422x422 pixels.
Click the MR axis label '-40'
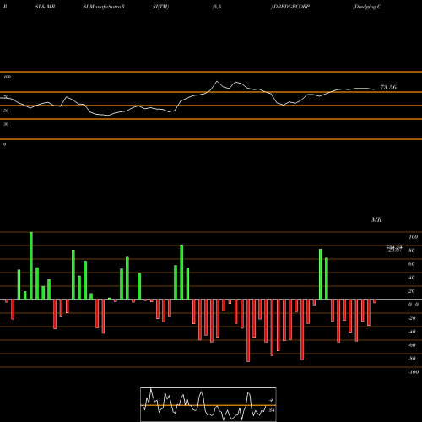pyautogui.click(x=412, y=332)
